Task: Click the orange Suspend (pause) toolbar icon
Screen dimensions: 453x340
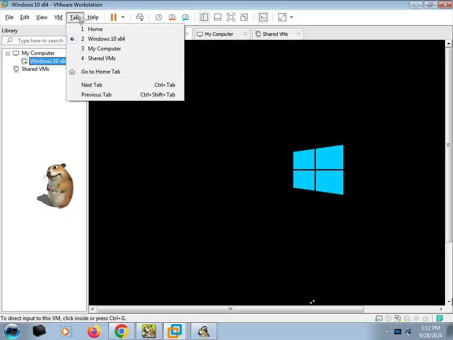Action: 114,17
